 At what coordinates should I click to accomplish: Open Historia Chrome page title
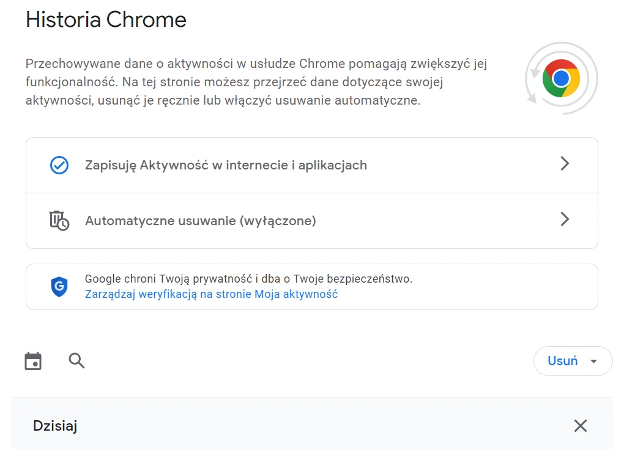tap(105, 20)
